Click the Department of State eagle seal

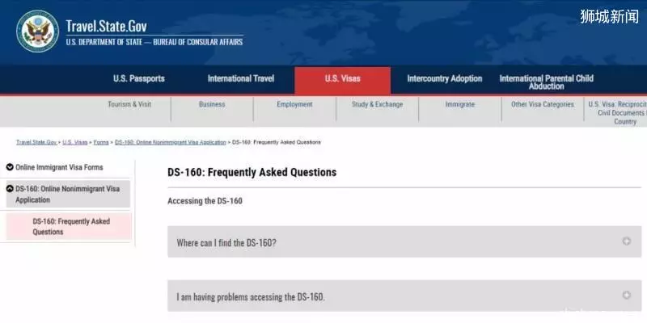point(37,31)
